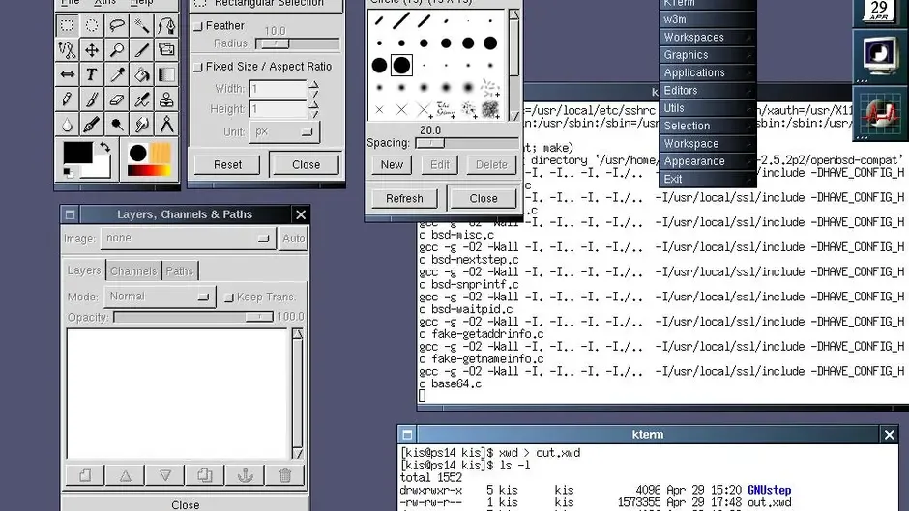Select the Smudge finger tool

point(141,125)
